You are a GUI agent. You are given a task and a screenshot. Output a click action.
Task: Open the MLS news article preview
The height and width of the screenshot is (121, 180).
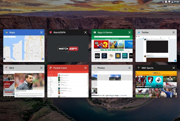24,84
